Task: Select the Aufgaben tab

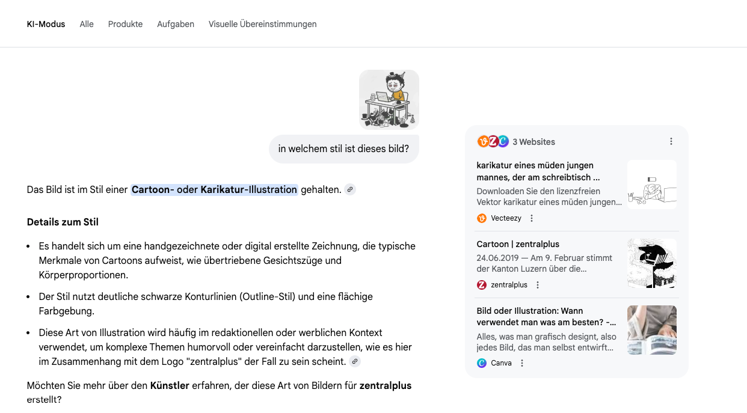Action: 176,24
